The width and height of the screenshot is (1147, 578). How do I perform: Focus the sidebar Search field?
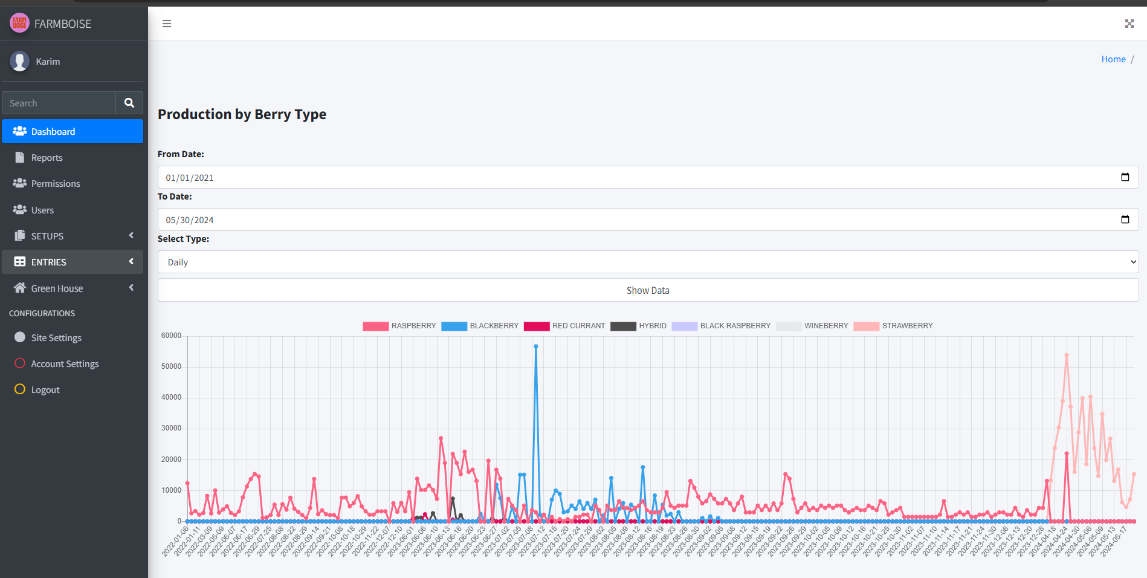(59, 103)
